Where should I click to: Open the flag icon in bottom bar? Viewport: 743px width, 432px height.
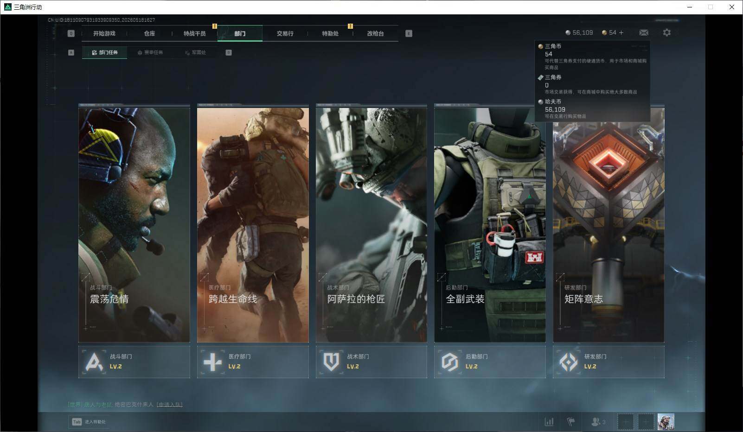[571, 422]
